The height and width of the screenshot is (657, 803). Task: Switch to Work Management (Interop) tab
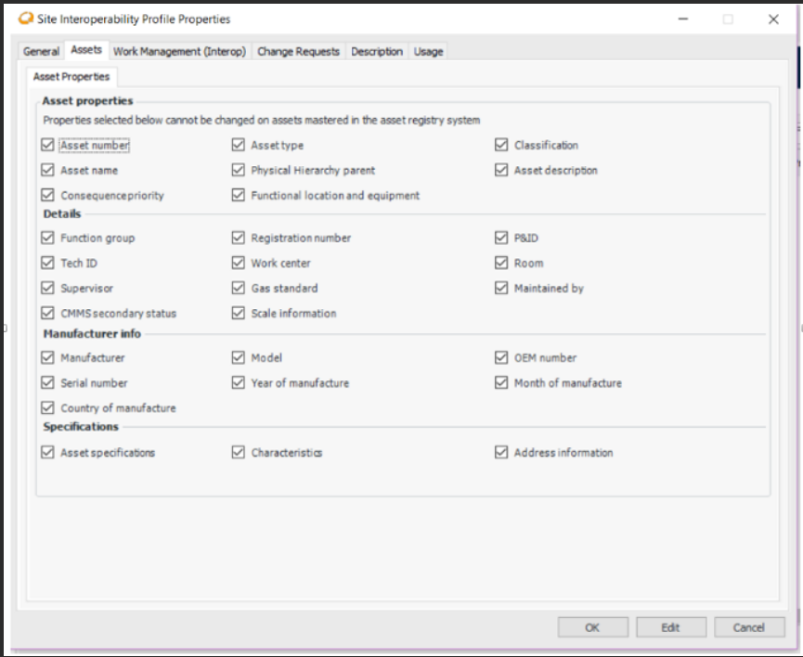point(179,51)
